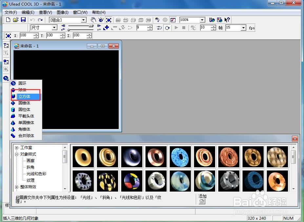This screenshot has height=222, width=304.
Task: Click the display output icon beside zoom box
Action: [x=173, y=20]
